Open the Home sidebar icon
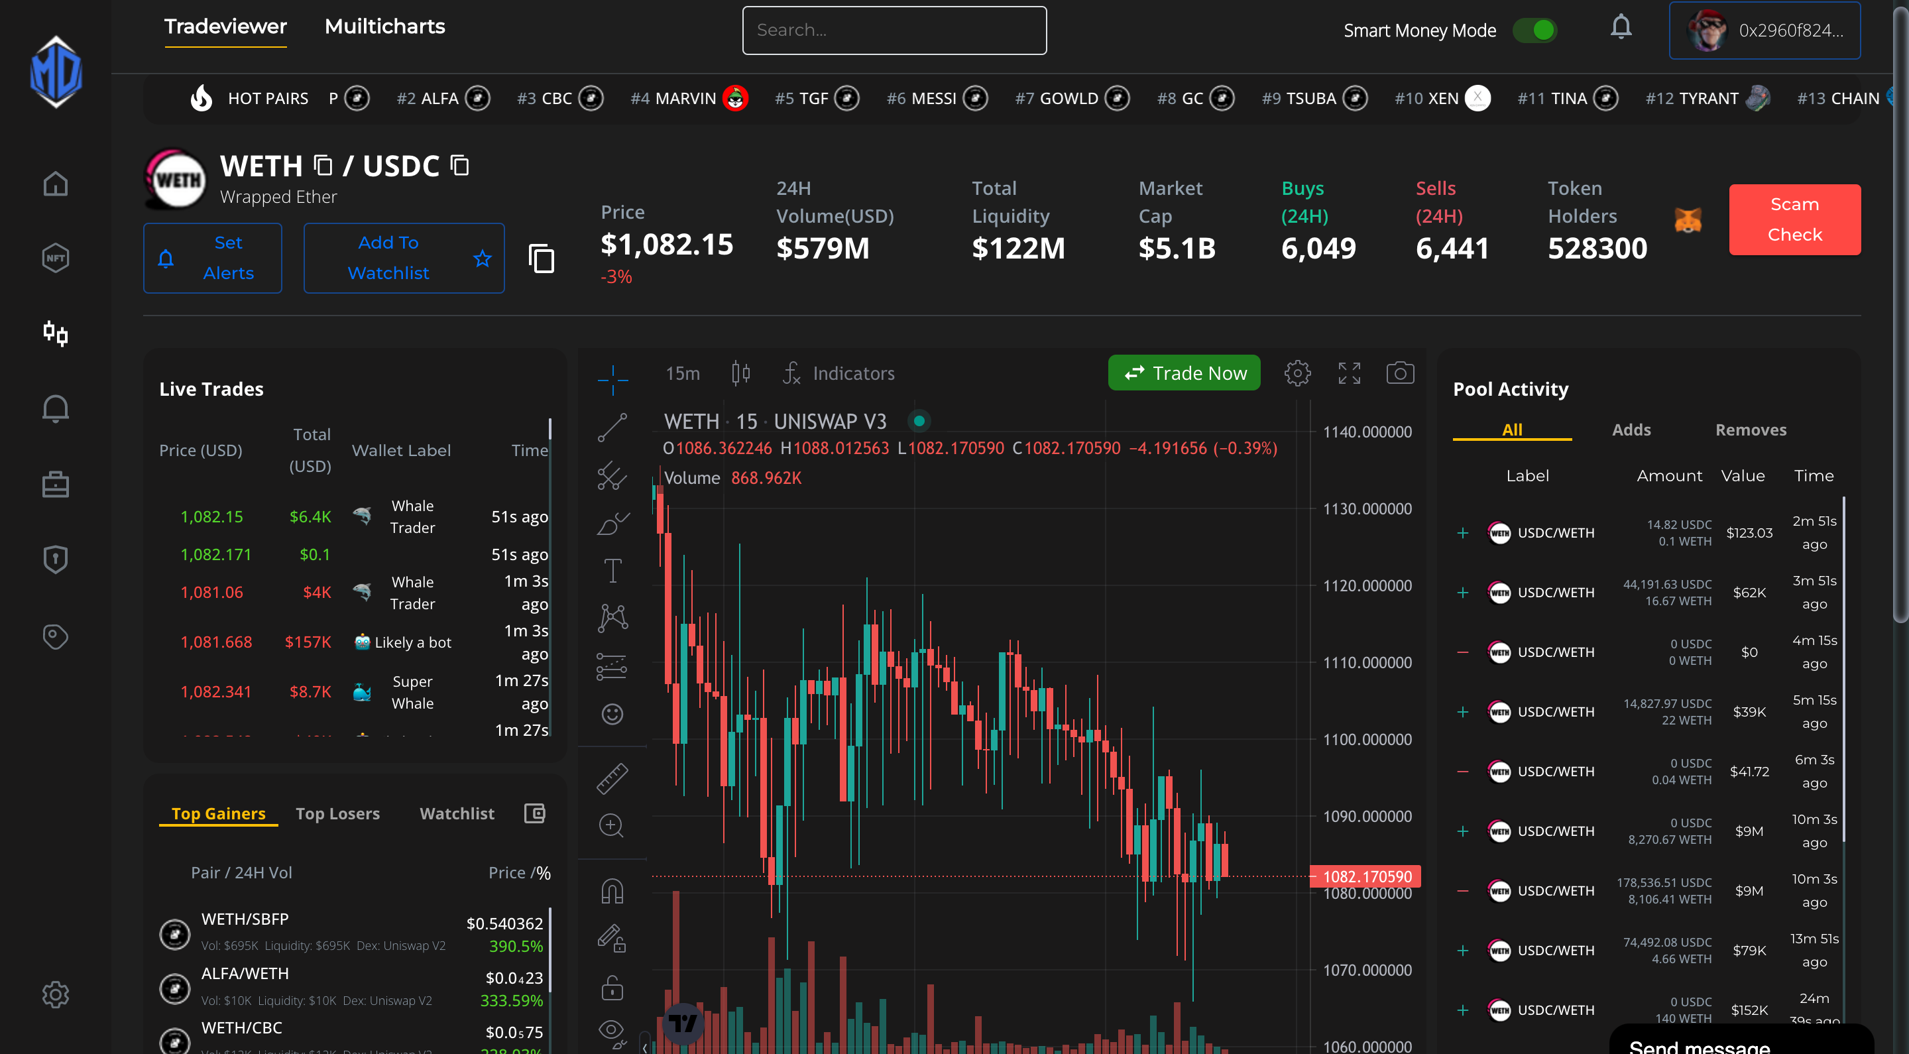 [x=56, y=183]
